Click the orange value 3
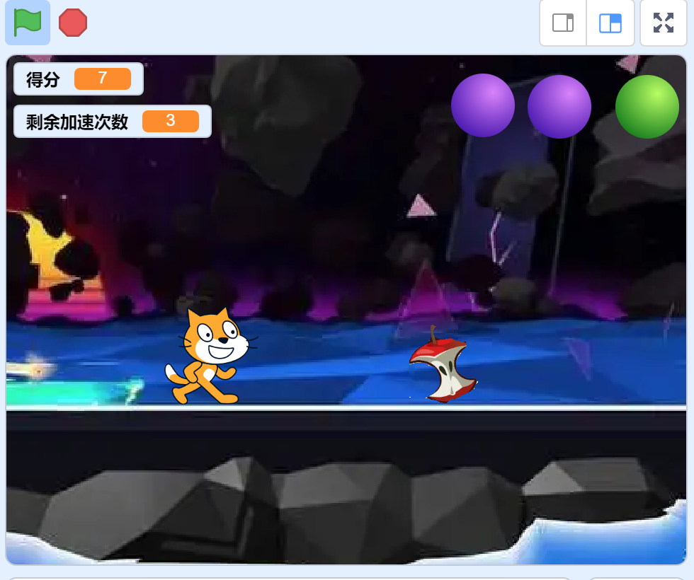This screenshot has width=694, height=580. pyautogui.click(x=171, y=121)
